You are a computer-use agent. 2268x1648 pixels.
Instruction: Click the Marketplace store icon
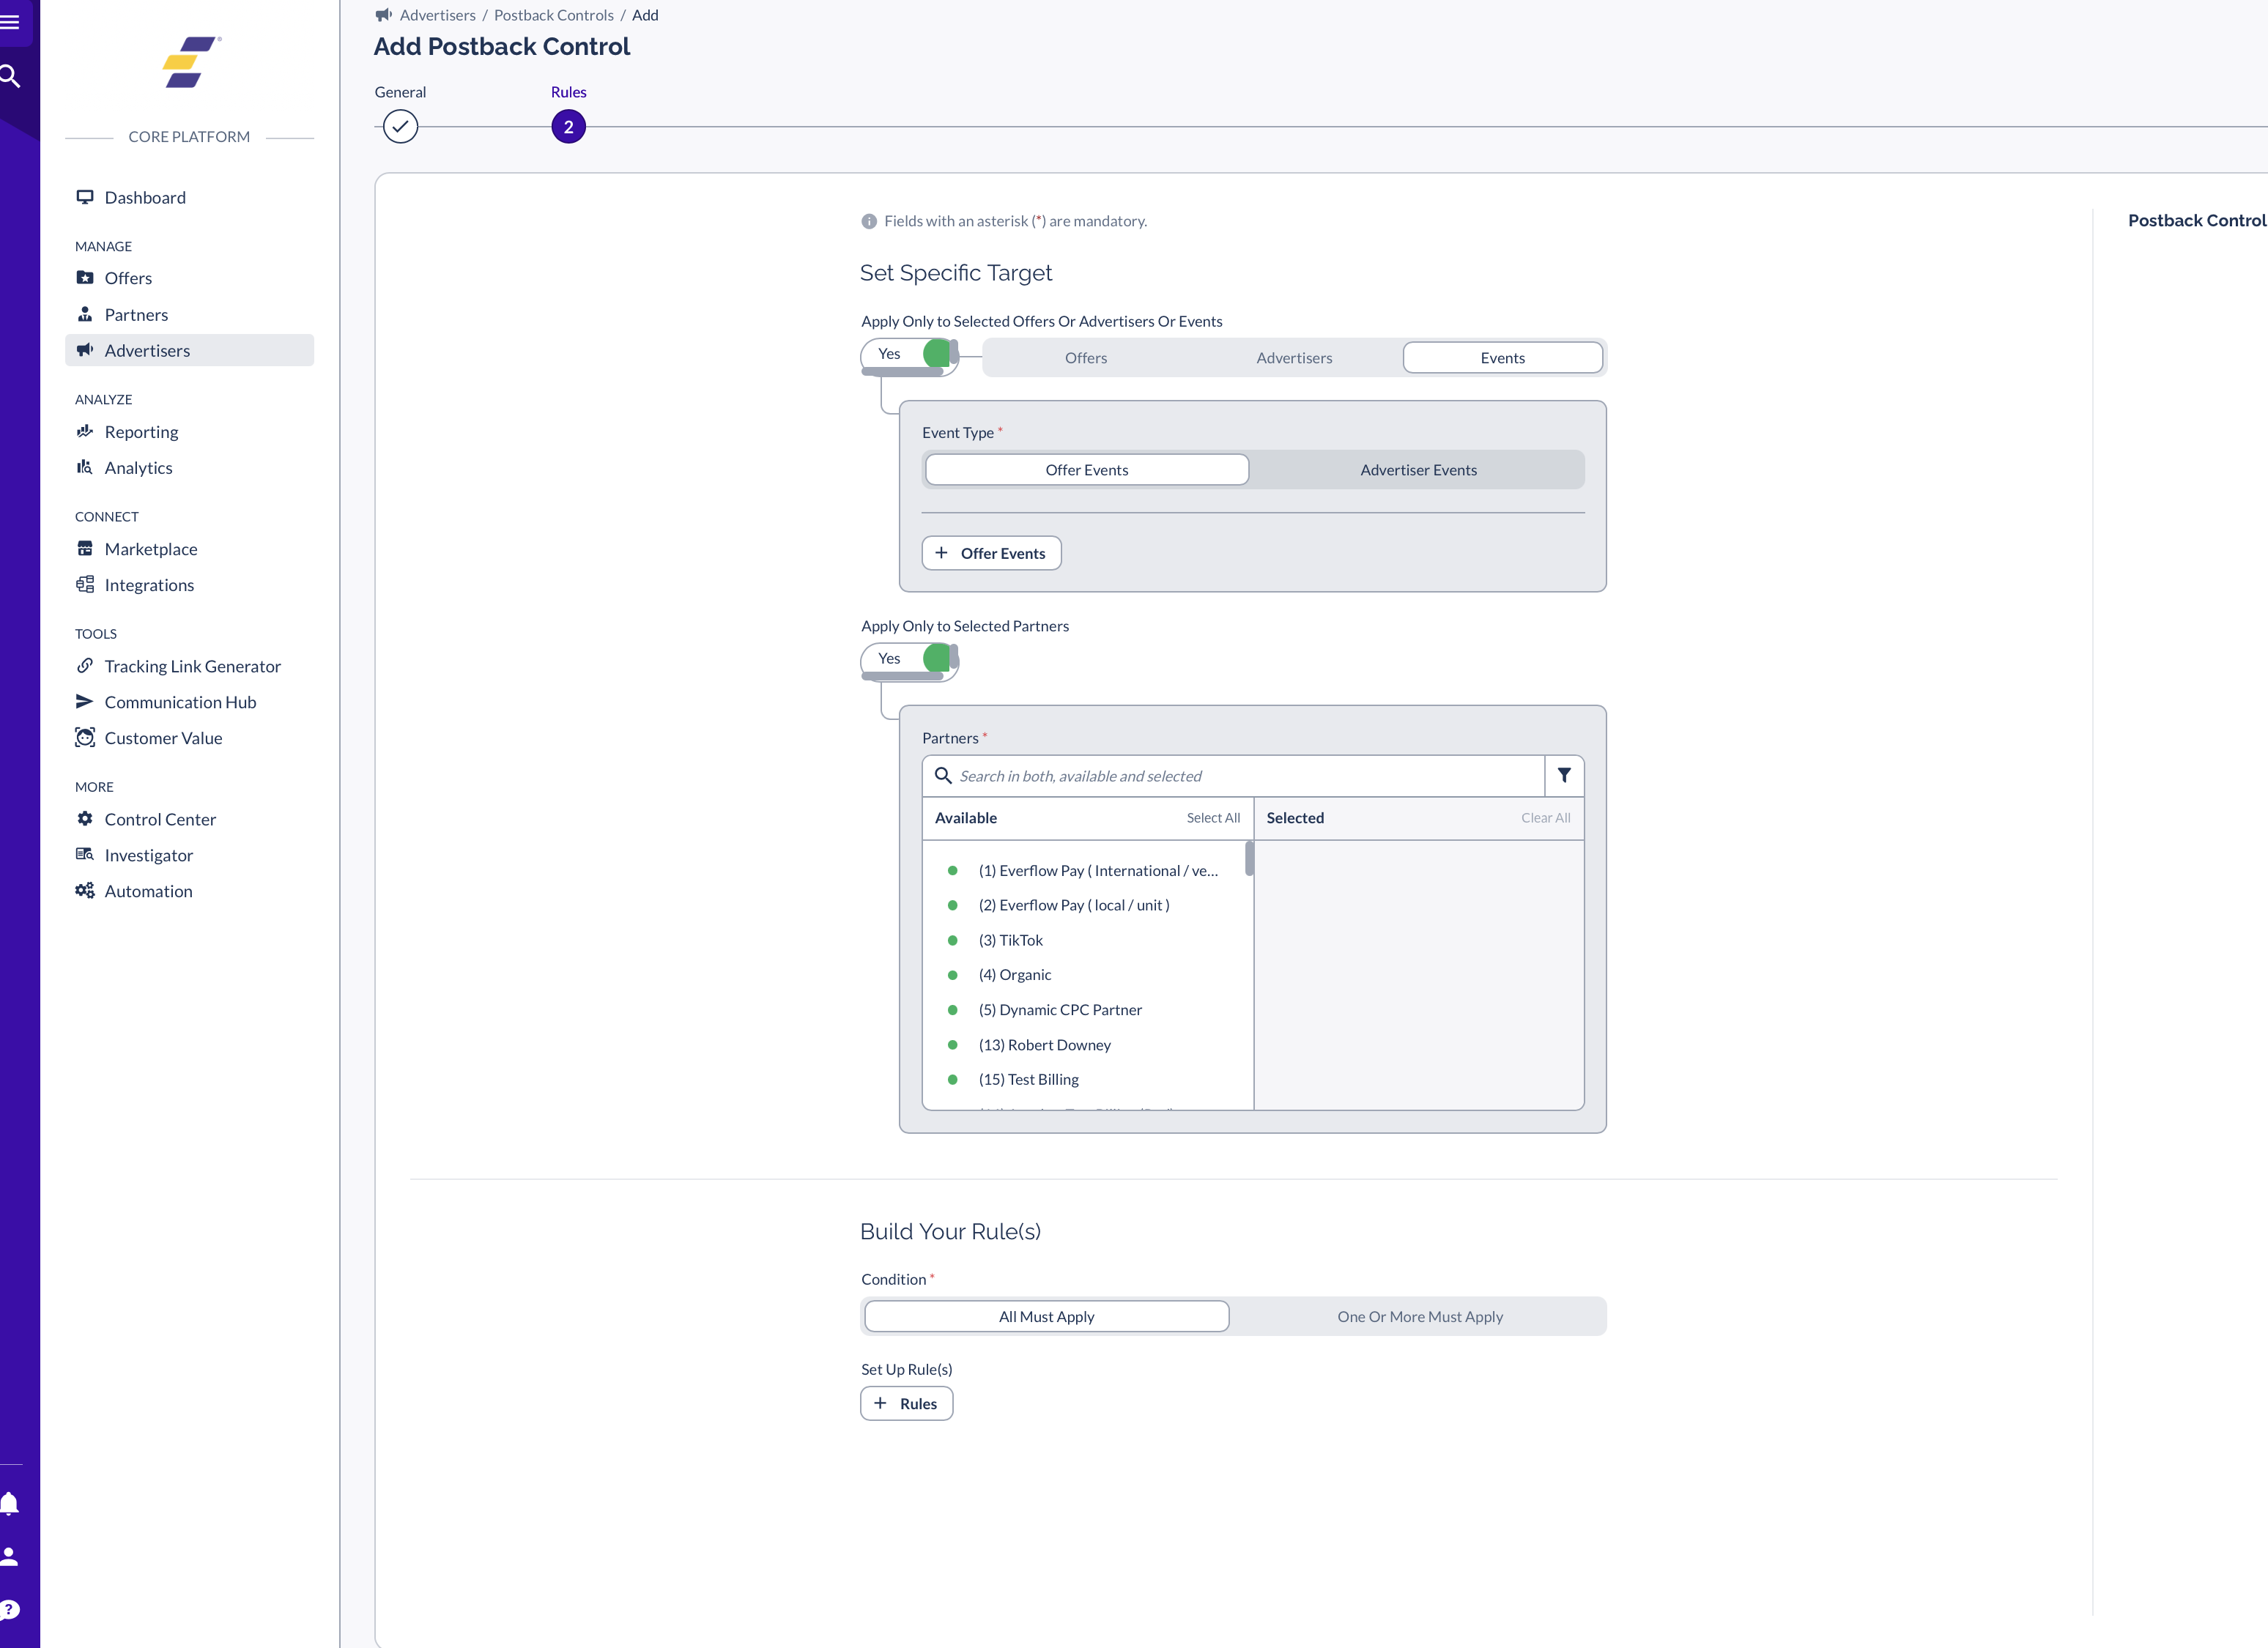pos(85,548)
